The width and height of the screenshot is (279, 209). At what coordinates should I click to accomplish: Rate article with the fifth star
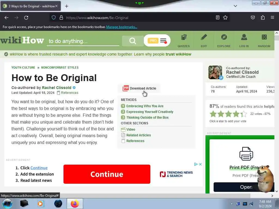244,114
